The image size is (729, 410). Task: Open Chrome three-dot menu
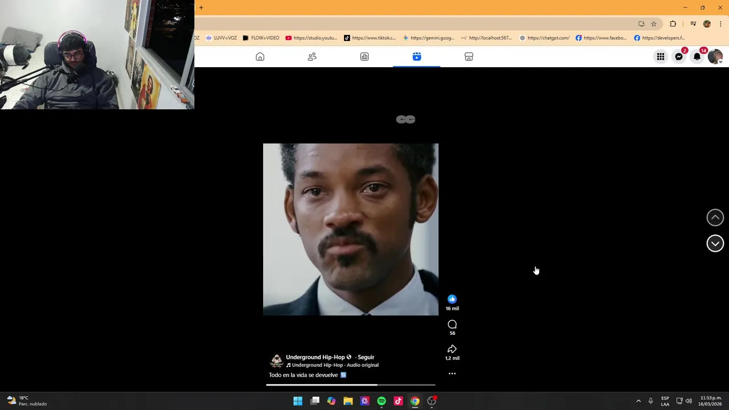(720, 24)
